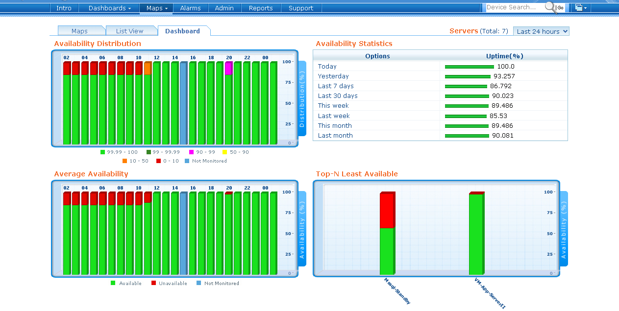Image resolution: width=619 pixels, height=311 pixels.
Task: Click the Mssql-Standby red unavailable bar segment
Action: (387, 211)
